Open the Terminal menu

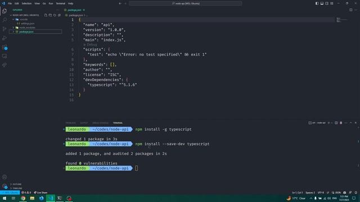coord(61,3)
